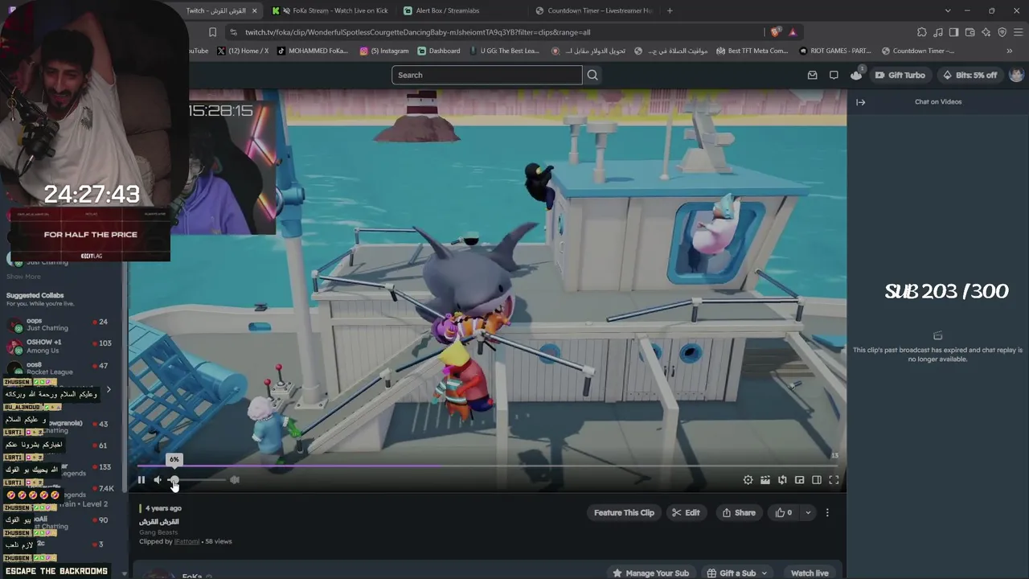Click the Watch live button
Viewport: 1029px width, 579px height.
pyautogui.click(x=810, y=573)
